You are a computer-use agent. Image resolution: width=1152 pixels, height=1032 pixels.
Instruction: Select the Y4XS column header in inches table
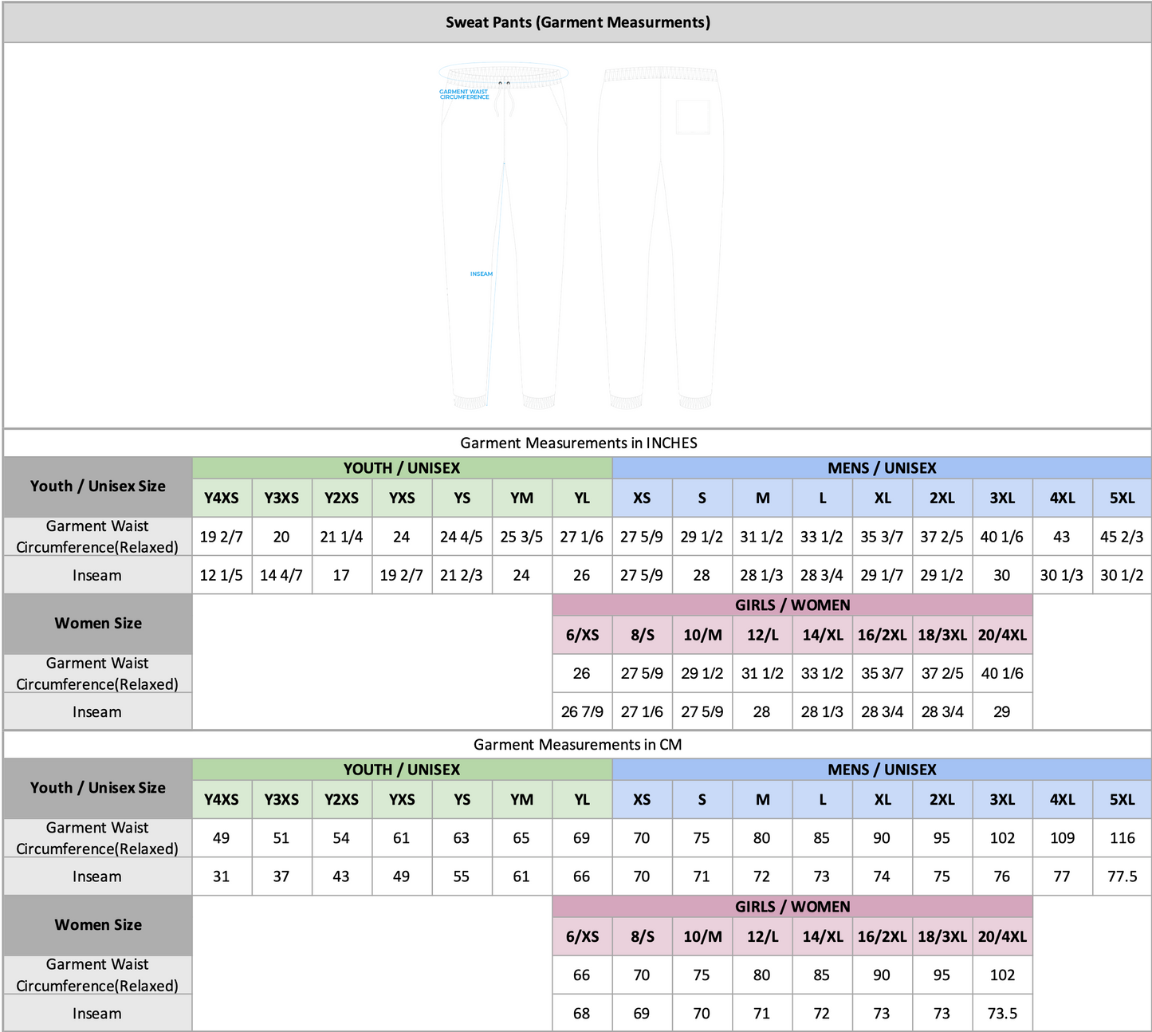pyautogui.click(x=222, y=498)
